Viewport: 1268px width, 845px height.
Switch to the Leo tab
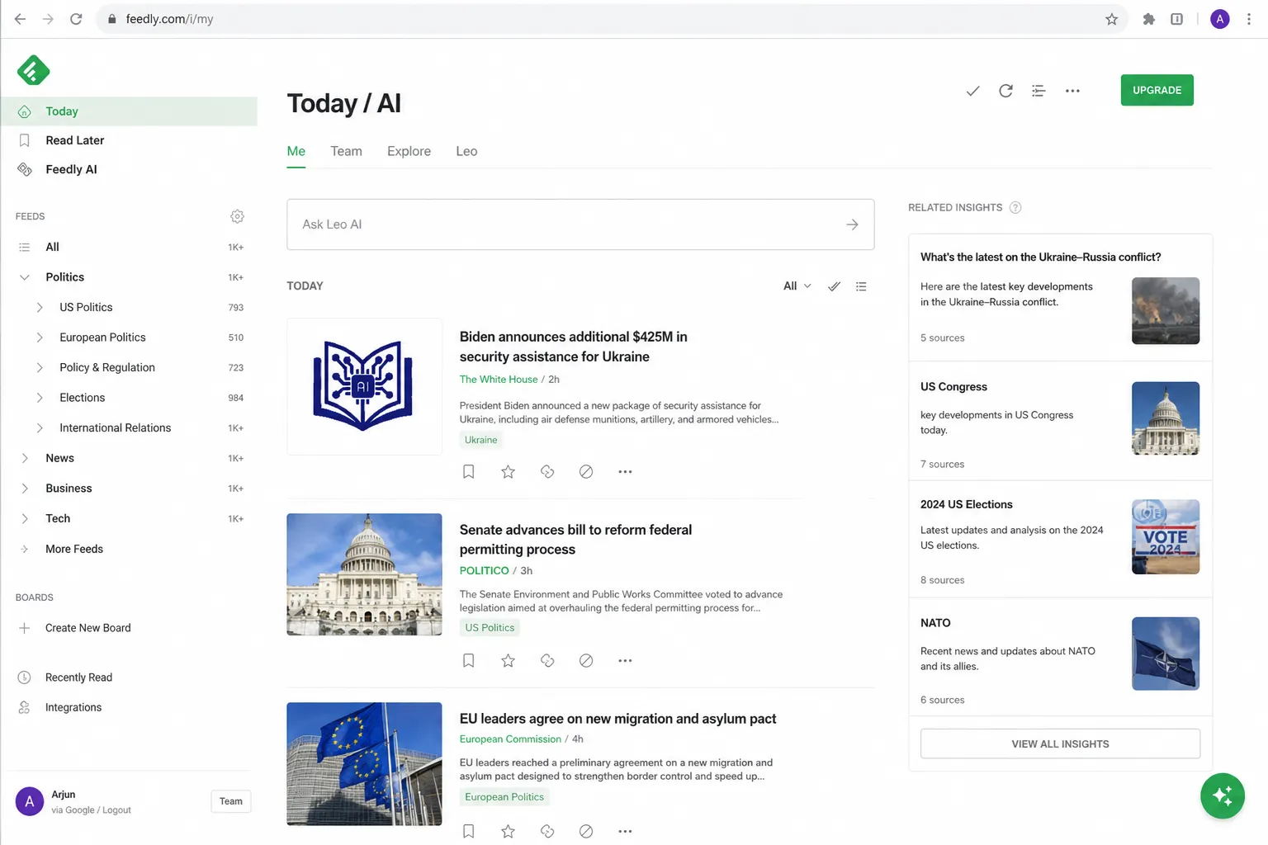point(466,151)
